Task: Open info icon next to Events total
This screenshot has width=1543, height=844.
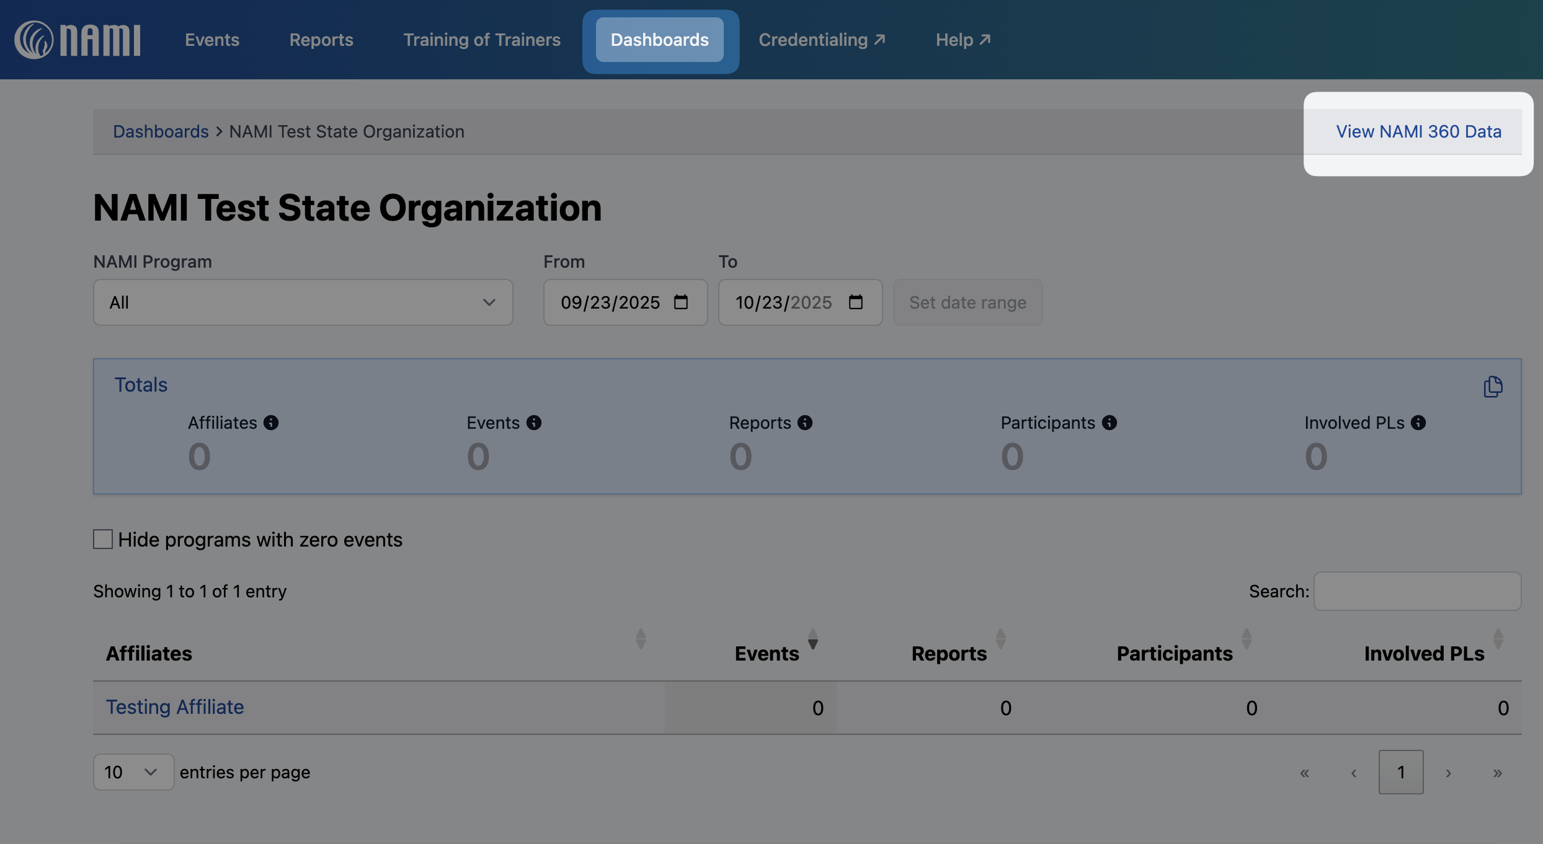Action: (x=534, y=423)
